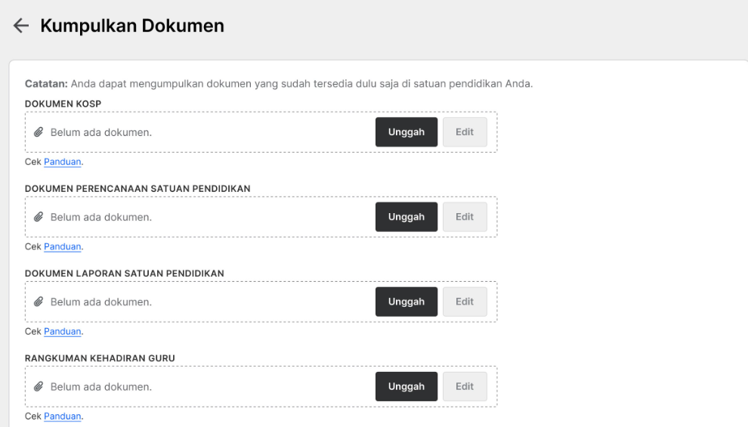Open the Panduan link under Dokumen KOSP
This screenshot has width=748, height=427.
coord(63,162)
